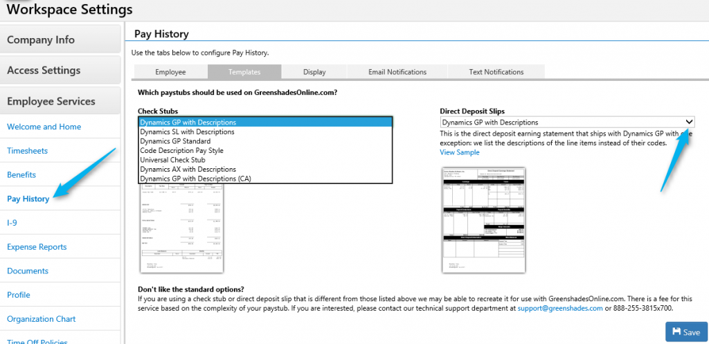This screenshot has height=344, width=709.
Task: Click the Pay History page heading
Action: 161,34
